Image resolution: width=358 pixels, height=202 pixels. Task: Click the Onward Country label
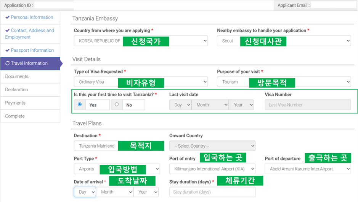[x=186, y=135]
